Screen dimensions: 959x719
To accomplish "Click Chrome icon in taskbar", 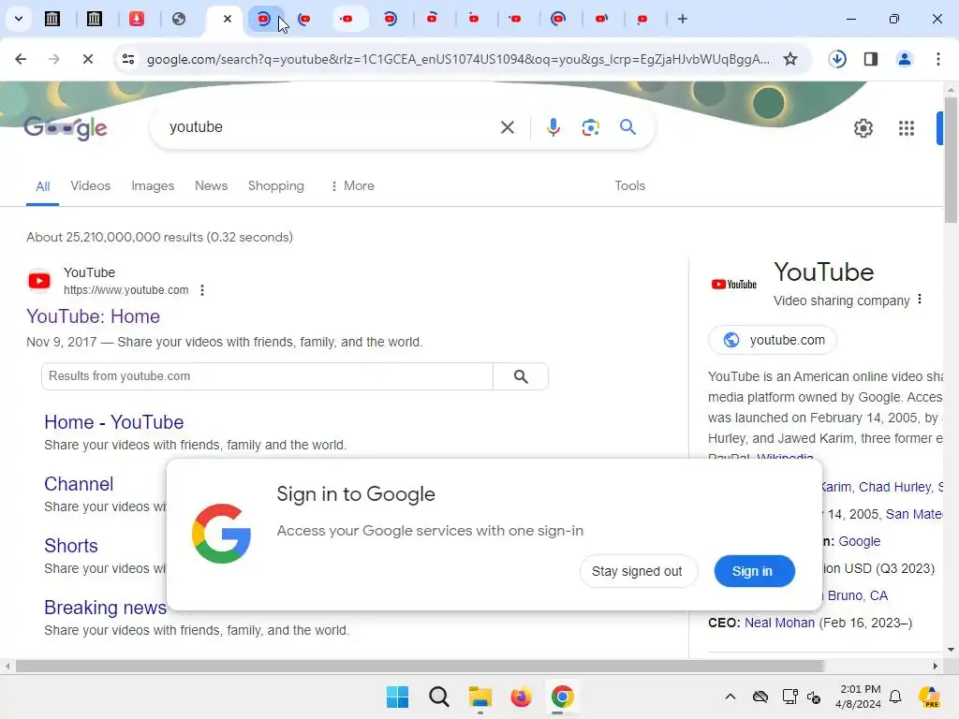I will point(562,697).
